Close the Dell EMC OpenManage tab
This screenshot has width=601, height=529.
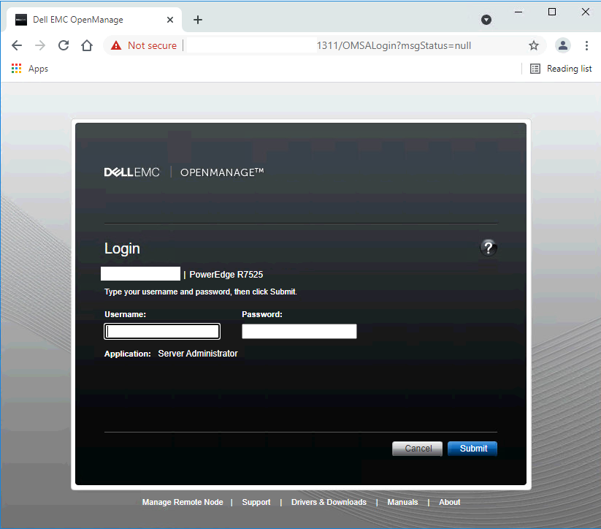pos(170,20)
